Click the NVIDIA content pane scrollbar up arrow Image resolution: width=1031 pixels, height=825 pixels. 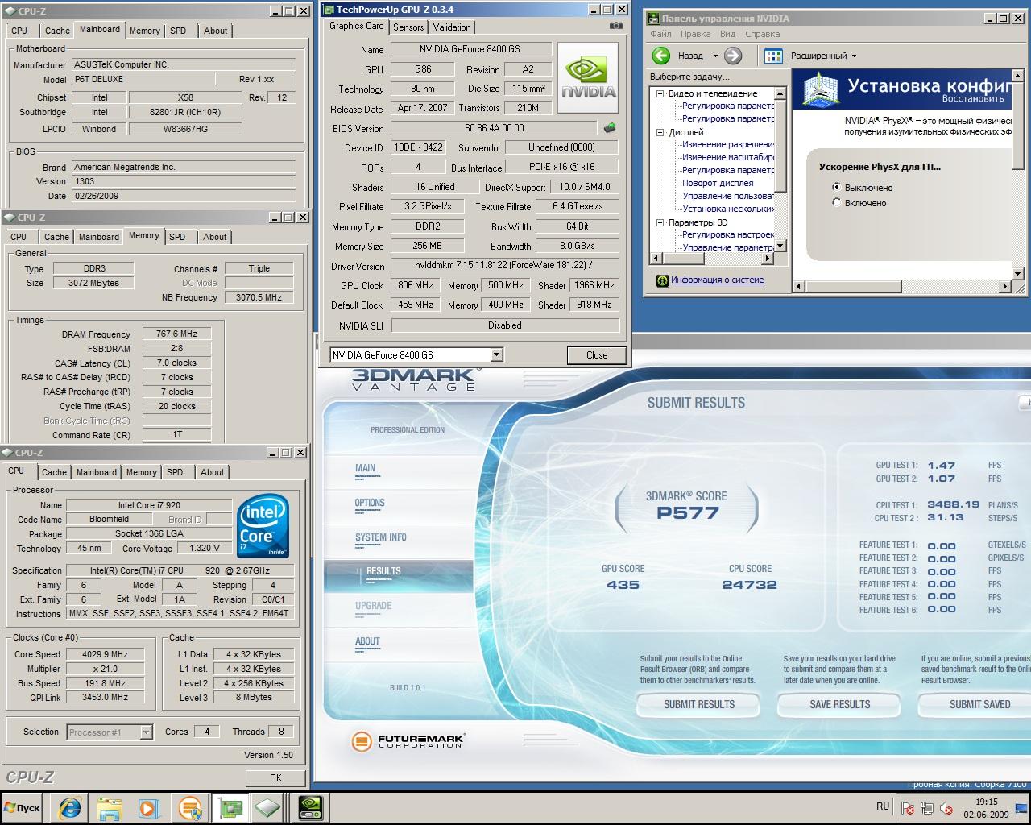[x=1019, y=75]
